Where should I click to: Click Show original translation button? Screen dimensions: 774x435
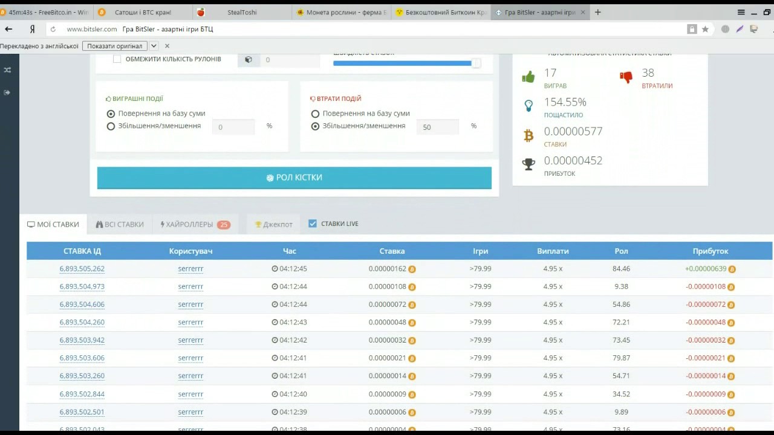click(115, 46)
